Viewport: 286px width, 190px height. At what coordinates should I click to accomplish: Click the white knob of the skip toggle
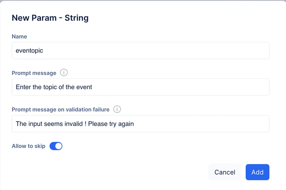[x=59, y=146]
